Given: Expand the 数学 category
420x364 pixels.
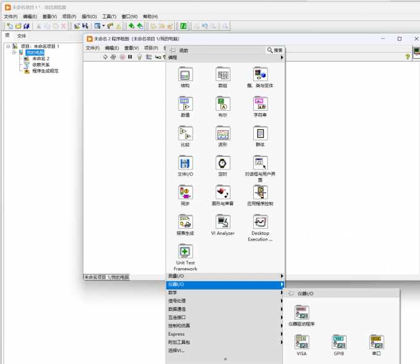Looking at the screenshot, I should (x=225, y=293).
